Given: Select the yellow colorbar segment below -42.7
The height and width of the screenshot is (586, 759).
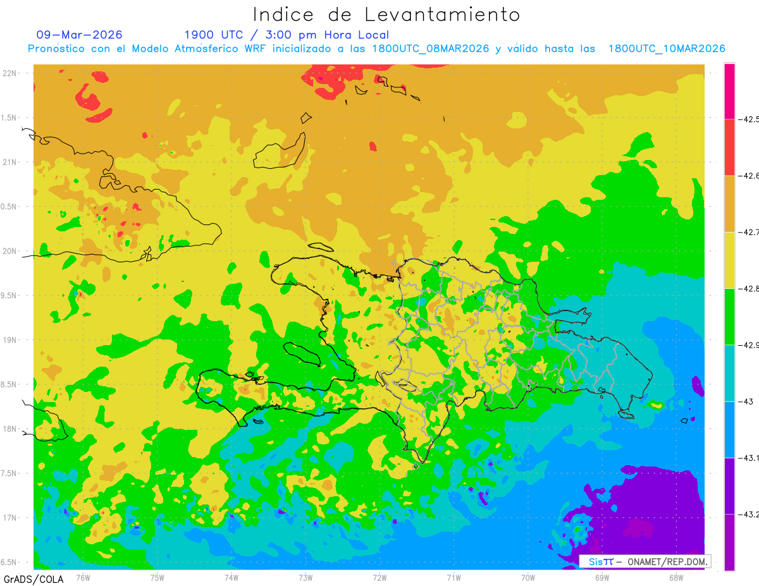Looking at the screenshot, I should [729, 260].
